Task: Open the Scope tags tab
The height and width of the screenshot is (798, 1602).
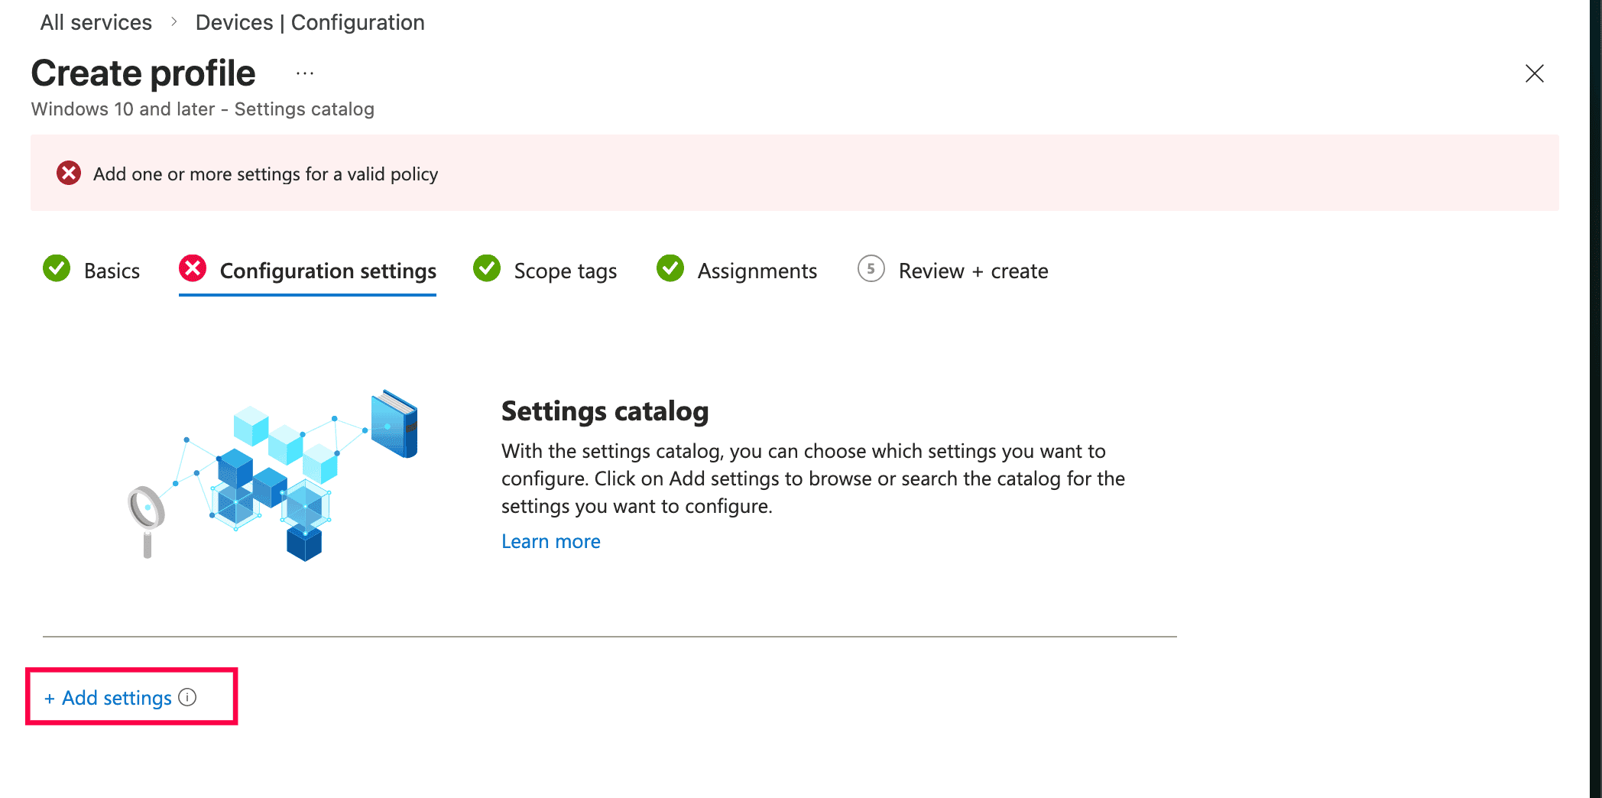Action: (566, 270)
